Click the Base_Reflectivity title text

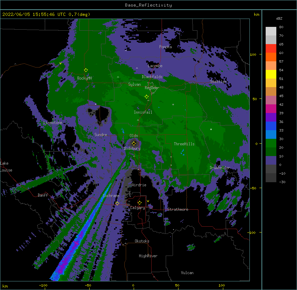point(148,5)
